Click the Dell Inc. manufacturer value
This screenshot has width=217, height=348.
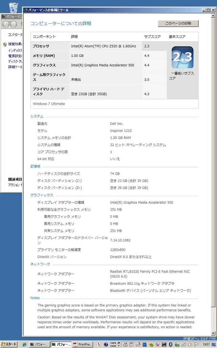pyautogui.click(x=117, y=124)
